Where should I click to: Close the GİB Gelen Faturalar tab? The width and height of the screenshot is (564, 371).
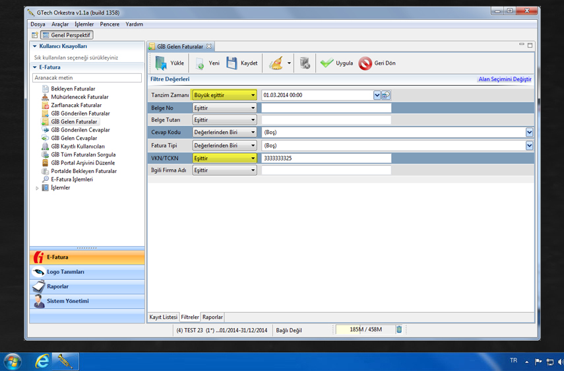(x=208, y=46)
